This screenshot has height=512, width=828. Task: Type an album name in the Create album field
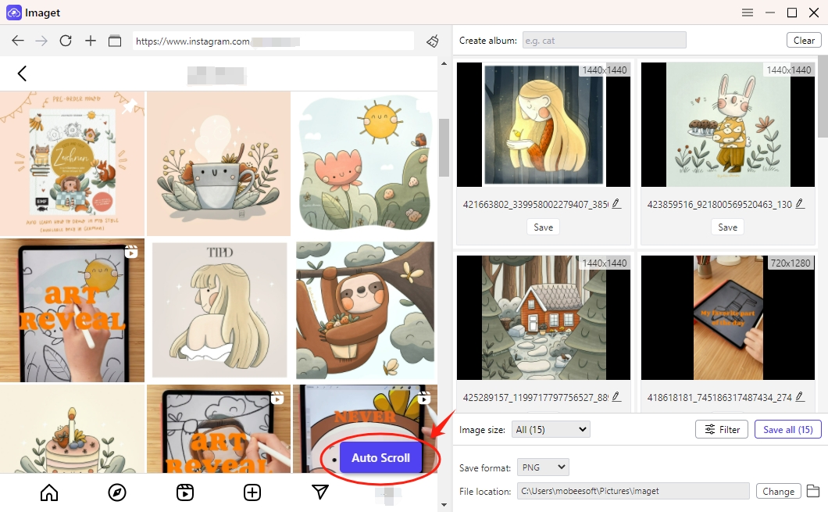click(604, 39)
